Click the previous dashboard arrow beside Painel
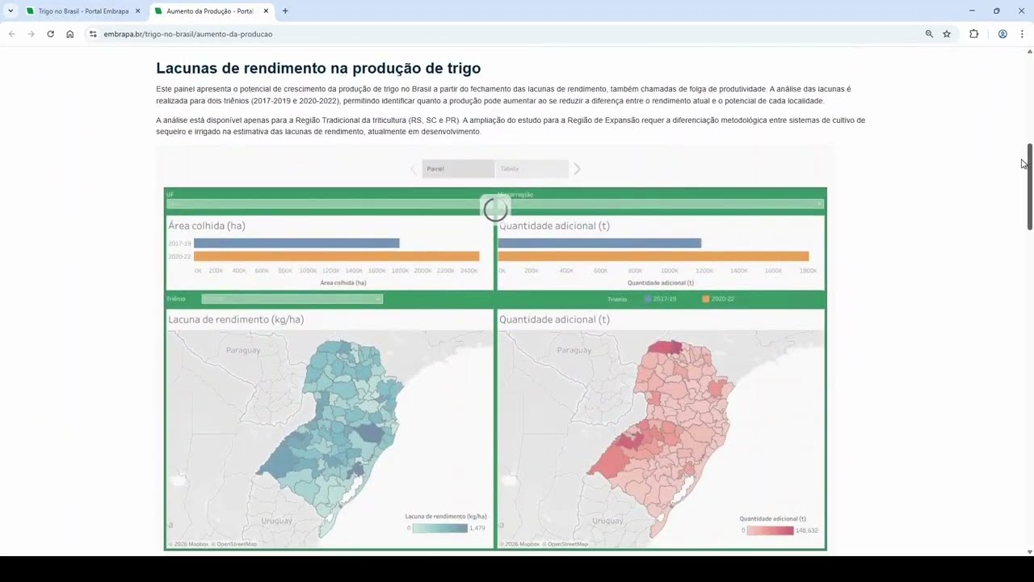Screen dimensions: 1034x582 click(414, 169)
